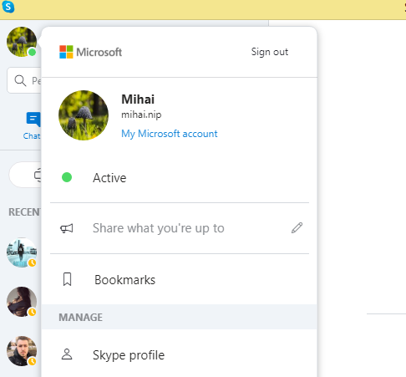Click the Skype logo in the title bar
406x377 pixels.
coord(8,7)
